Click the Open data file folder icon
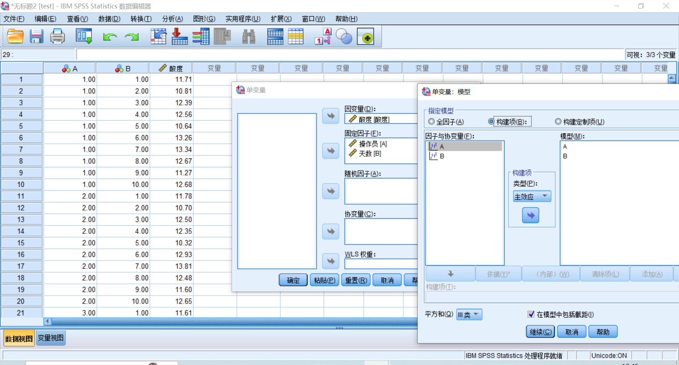 [x=15, y=36]
